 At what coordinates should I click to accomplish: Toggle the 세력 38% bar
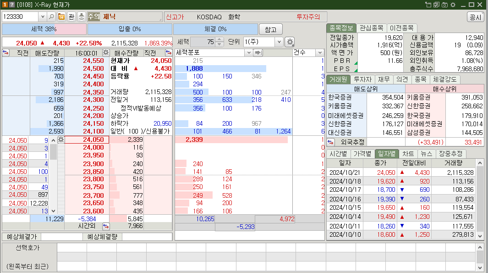44,29
